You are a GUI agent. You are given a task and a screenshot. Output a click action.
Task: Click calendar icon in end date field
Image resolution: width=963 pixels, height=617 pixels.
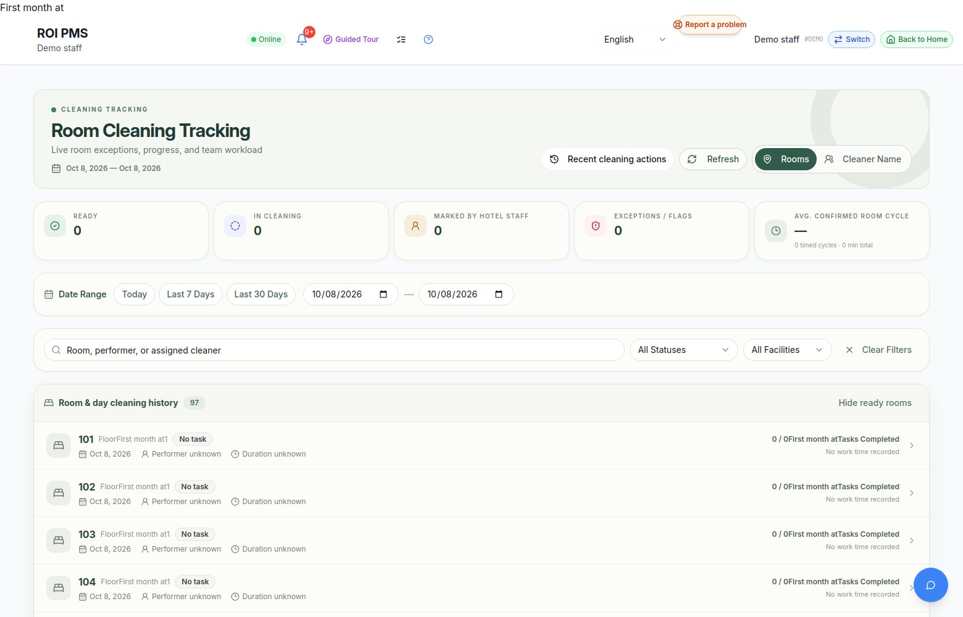point(499,294)
